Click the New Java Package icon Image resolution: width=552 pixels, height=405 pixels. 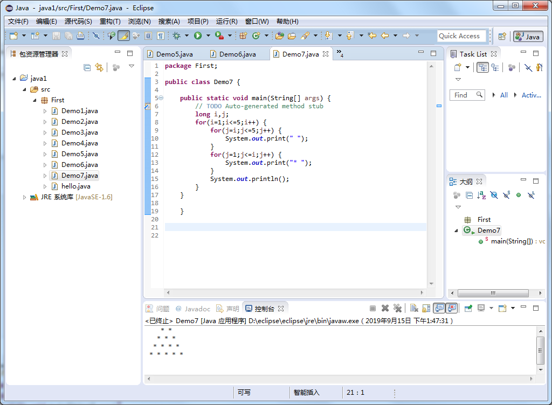coord(243,36)
